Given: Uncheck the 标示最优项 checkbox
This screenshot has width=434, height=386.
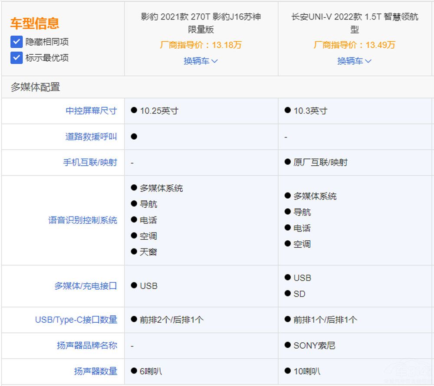Looking at the screenshot, I should pos(16,58).
